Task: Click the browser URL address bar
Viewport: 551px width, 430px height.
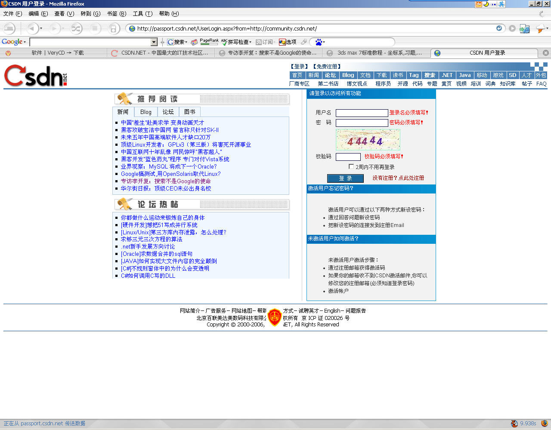Action: pyautogui.click(x=315, y=28)
